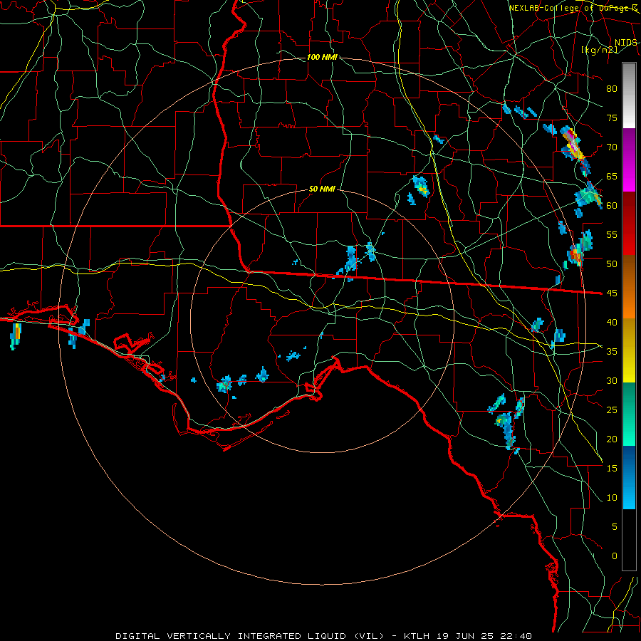Click the red segment of the color bar
This screenshot has width=641, height=641.
(x=629, y=223)
